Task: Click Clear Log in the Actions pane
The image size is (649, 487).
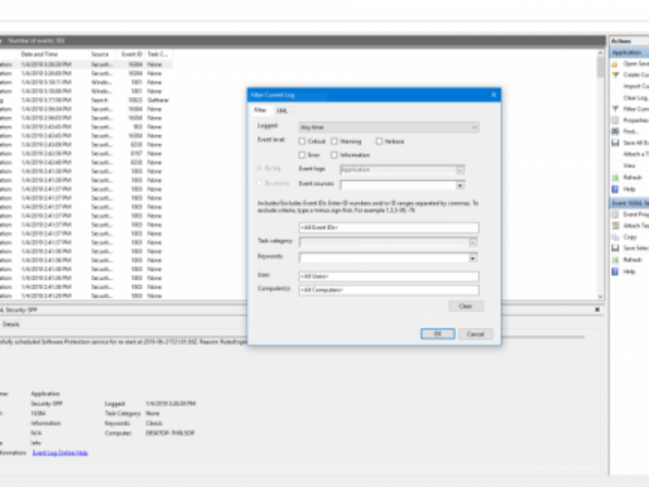Action: 635,98
